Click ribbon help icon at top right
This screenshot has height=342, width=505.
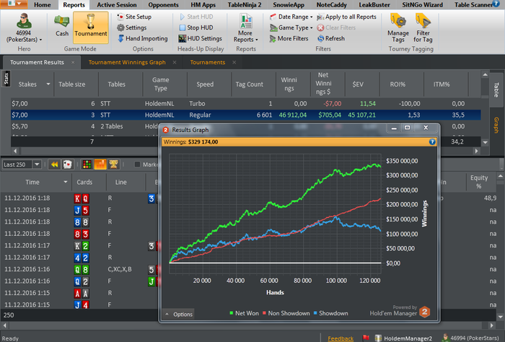(496, 4)
